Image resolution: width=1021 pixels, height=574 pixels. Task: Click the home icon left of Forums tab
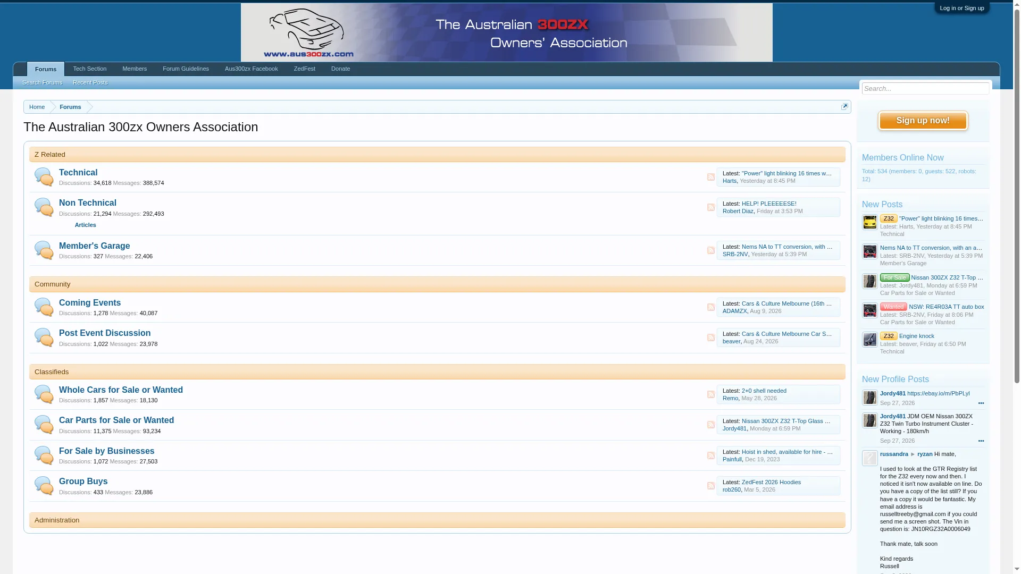coord(20,69)
